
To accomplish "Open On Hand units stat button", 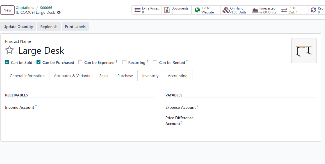I will 235,10.
